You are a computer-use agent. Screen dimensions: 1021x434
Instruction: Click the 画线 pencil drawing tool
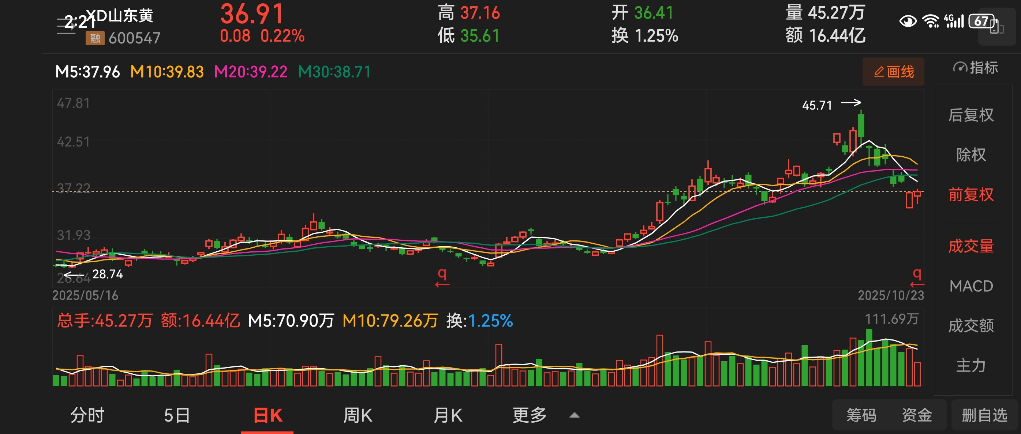[x=893, y=72]
